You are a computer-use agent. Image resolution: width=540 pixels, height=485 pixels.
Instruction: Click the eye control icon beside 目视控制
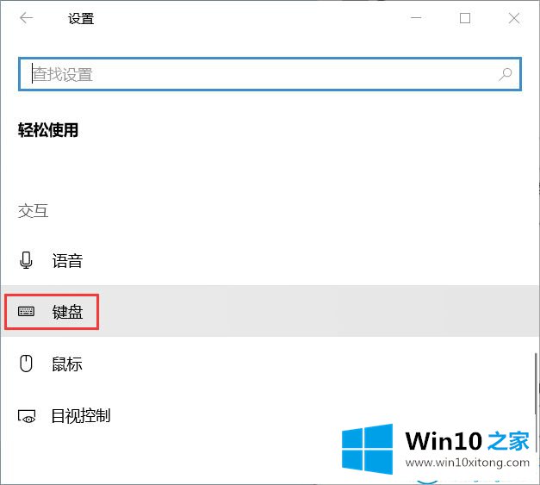click(27, 416)
